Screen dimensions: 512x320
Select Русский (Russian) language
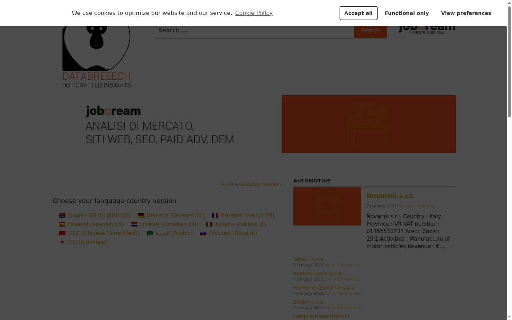(233, 233)
